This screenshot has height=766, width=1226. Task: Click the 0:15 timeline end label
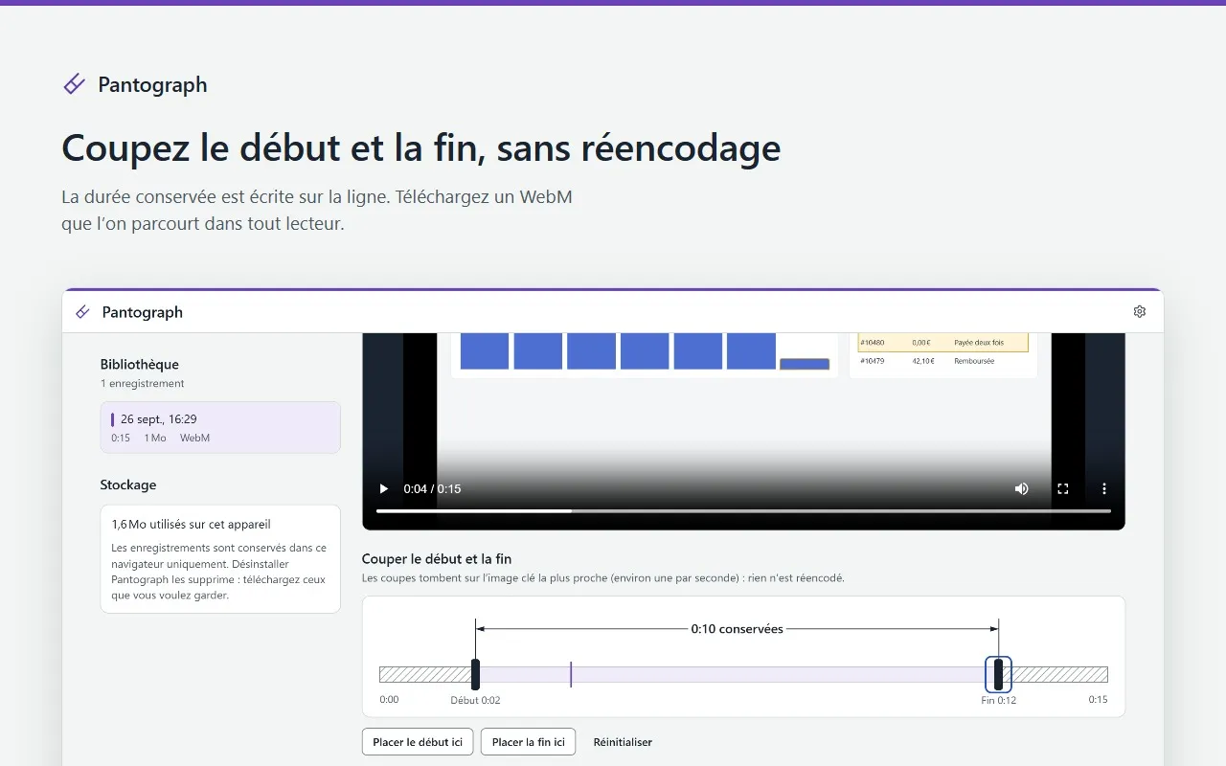pyautogui.click(x=1098, y=699)
